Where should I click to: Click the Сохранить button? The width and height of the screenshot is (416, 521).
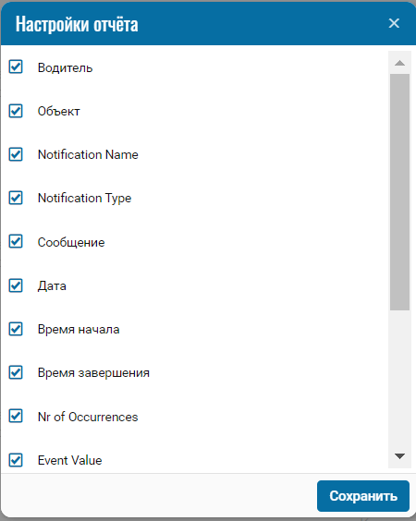click(363, 496)
